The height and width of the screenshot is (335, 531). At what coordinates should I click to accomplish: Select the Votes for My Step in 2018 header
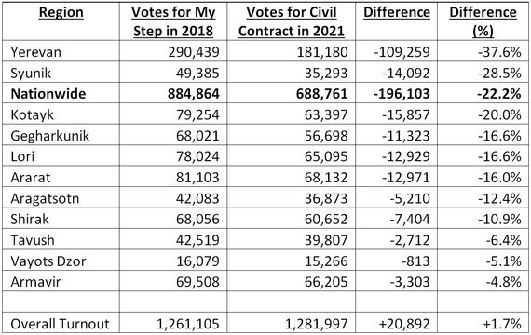173,21
